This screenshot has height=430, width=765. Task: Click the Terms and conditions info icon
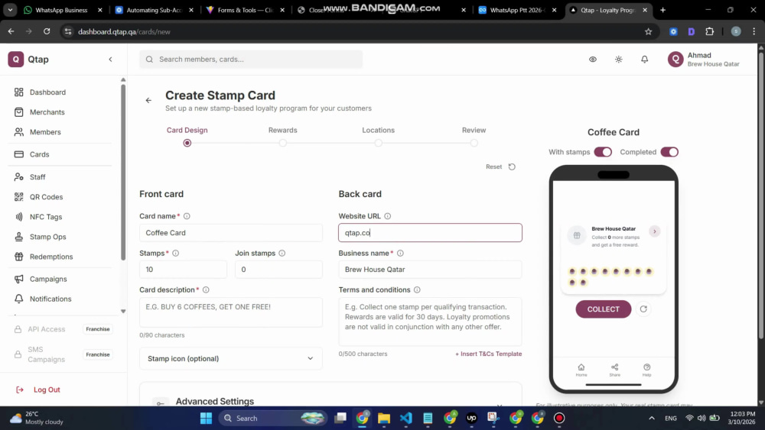point(417,289)
